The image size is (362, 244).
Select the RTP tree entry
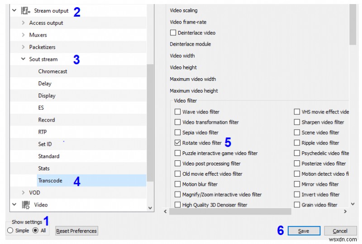point(43,132)
